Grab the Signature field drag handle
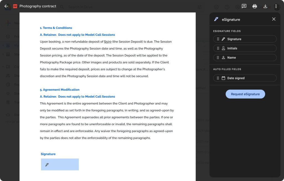284x181 pixels. pyautogui.click(x=218, y=39)
